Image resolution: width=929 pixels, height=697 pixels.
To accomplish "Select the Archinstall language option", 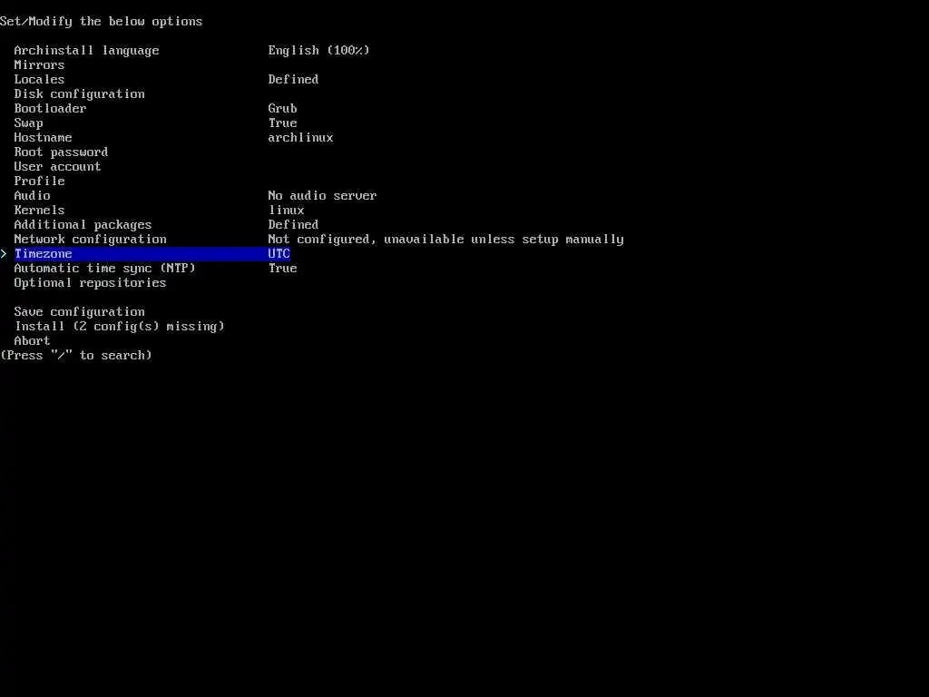I will [86, 51].
